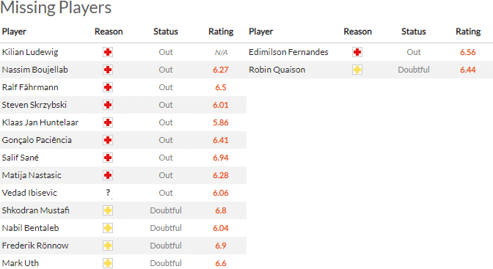Open Gonçalo Paciência player profile
Viewport: 493px width, 269px height.
click(x=37, y=140)
